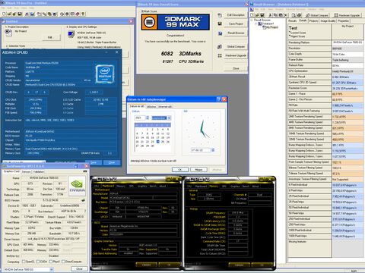Screen dimensions: 365x273
Task: Open the Validation tab in GPU-Z
Action: pyautogui.click(x=39, y=171)
